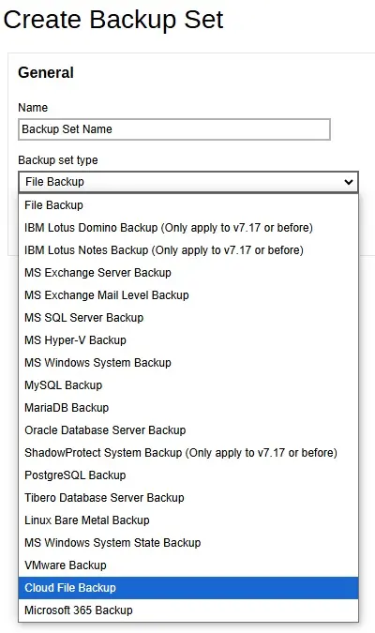
Task: Choose IBM Lotus Notes Backup option
Action: (x=188, y=250)
